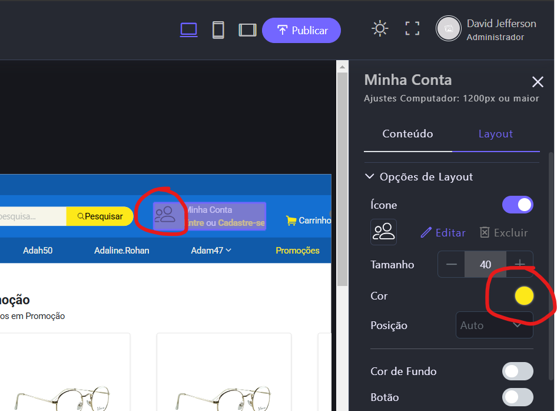This screenshot has height=411, width=557.
Task: Enable the Cor de Fundo toggle
Action: (x=518, y=371)
